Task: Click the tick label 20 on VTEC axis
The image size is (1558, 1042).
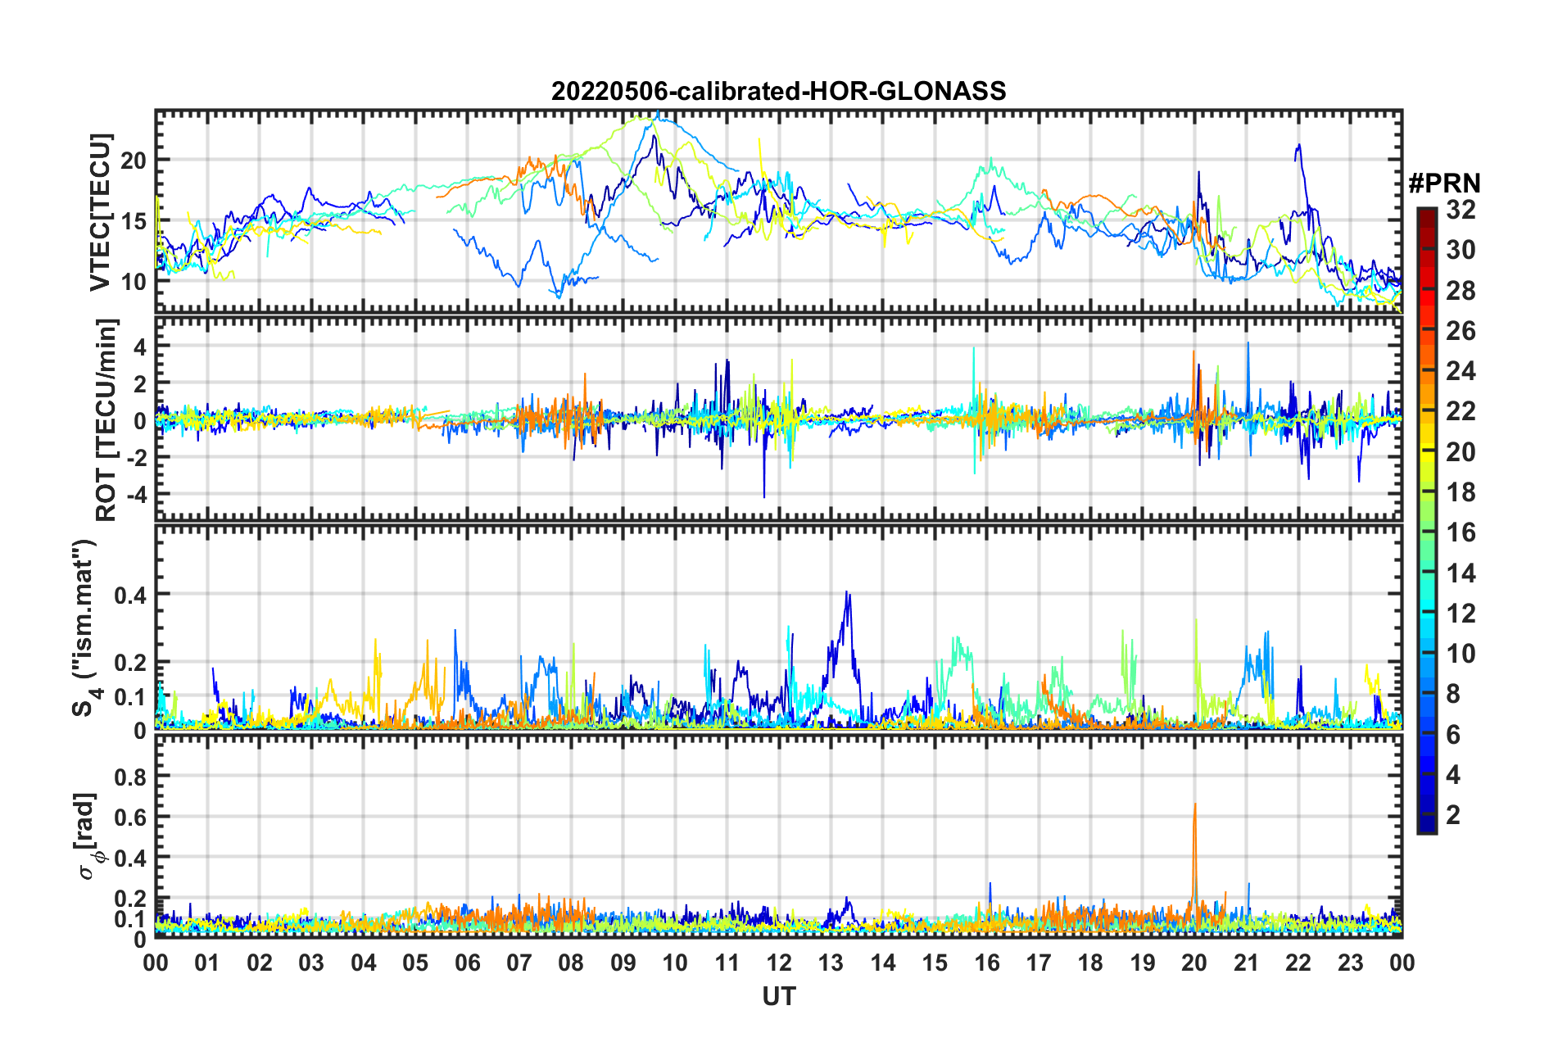Action: click(x=134, y=161)
